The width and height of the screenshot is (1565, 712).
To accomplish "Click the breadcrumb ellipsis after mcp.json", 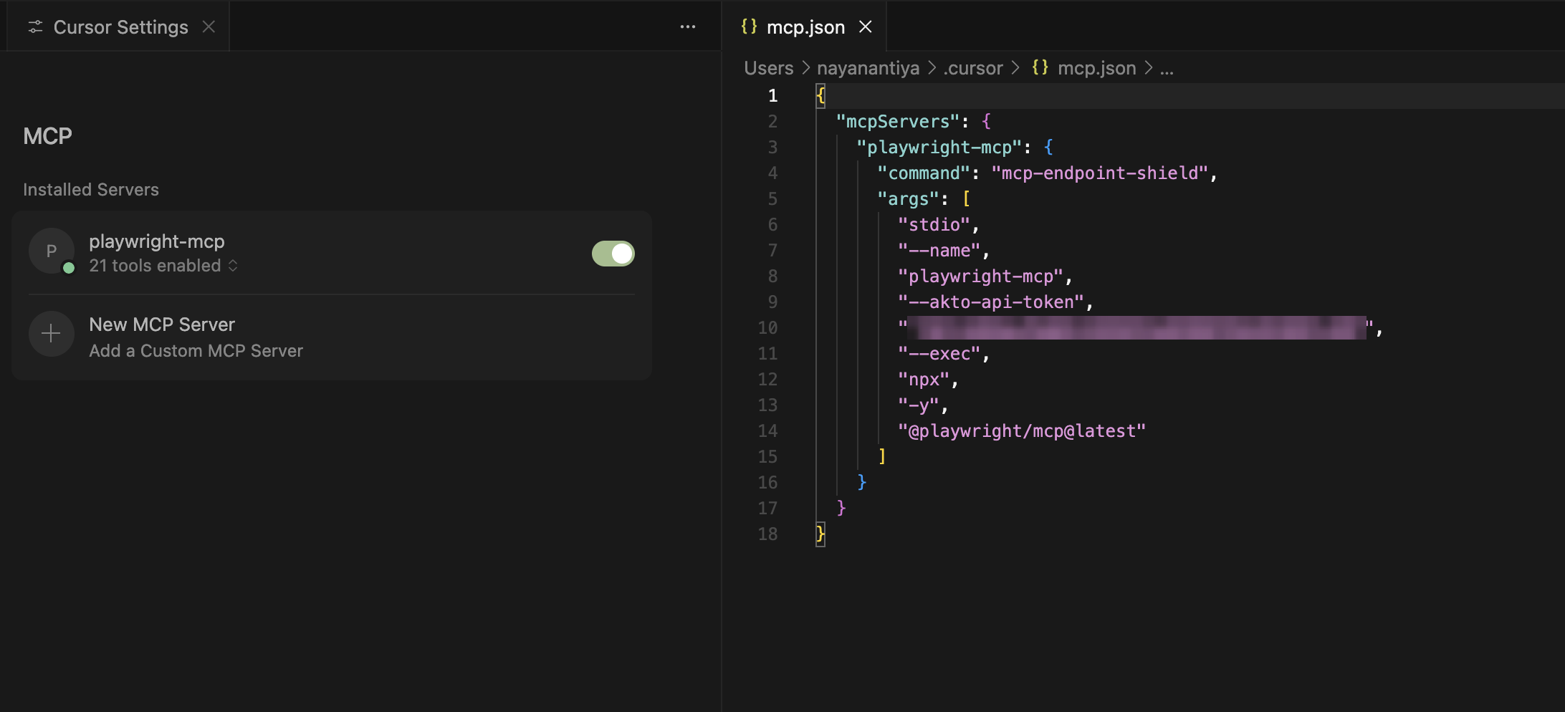I will [x=1167, y=68].
